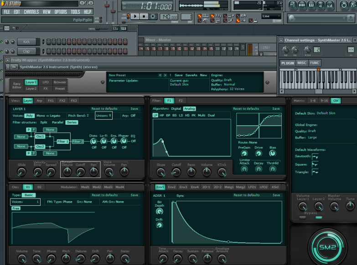Click the Clap channel button
The width and height of the screenshot is (357, 265).
point(26,51)
